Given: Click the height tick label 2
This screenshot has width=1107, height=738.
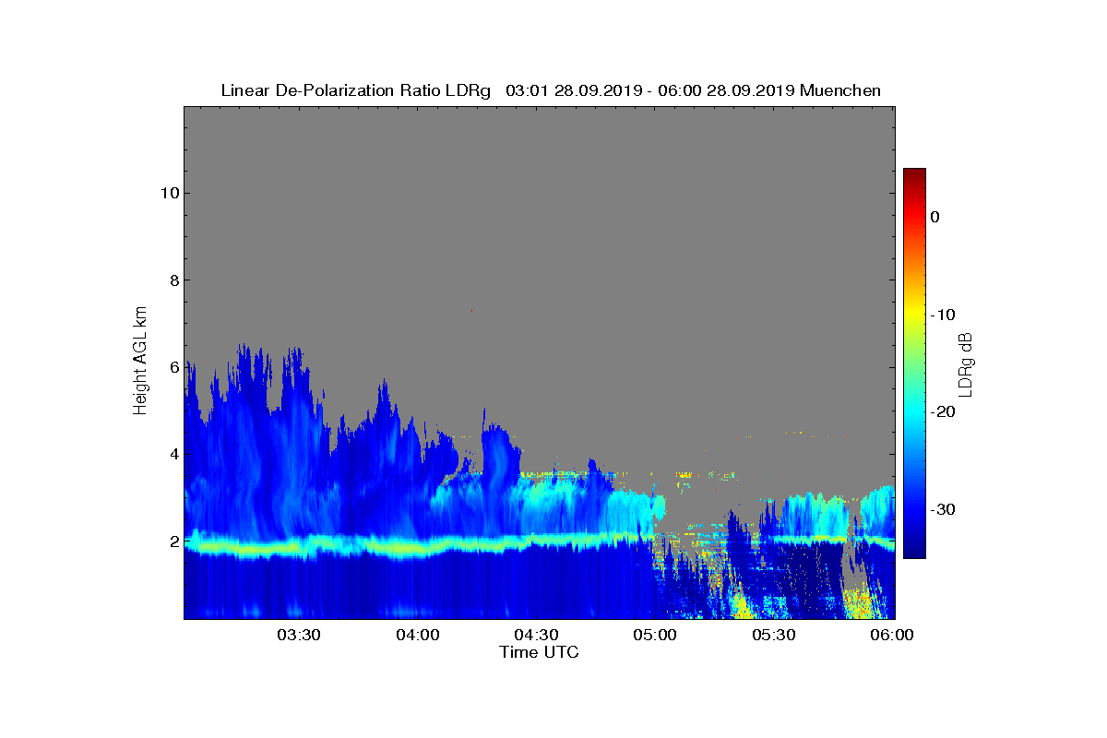Looking at the screenshot, I should click(173, 541).
